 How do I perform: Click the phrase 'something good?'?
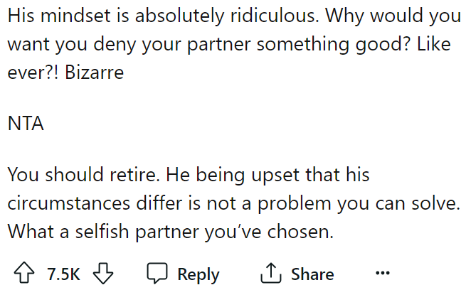(x=323, y=44)
